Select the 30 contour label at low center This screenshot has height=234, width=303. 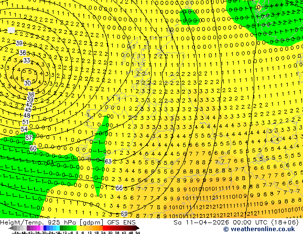[27, 83]
